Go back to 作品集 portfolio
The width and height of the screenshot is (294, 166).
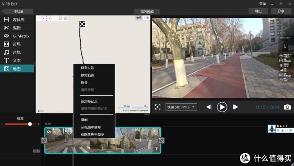point(17,11)
